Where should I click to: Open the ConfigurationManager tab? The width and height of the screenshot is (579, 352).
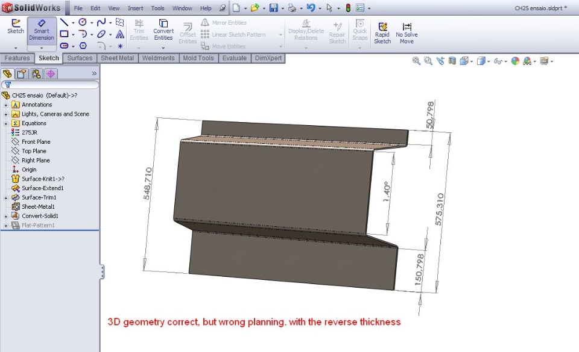pos(36,73)
